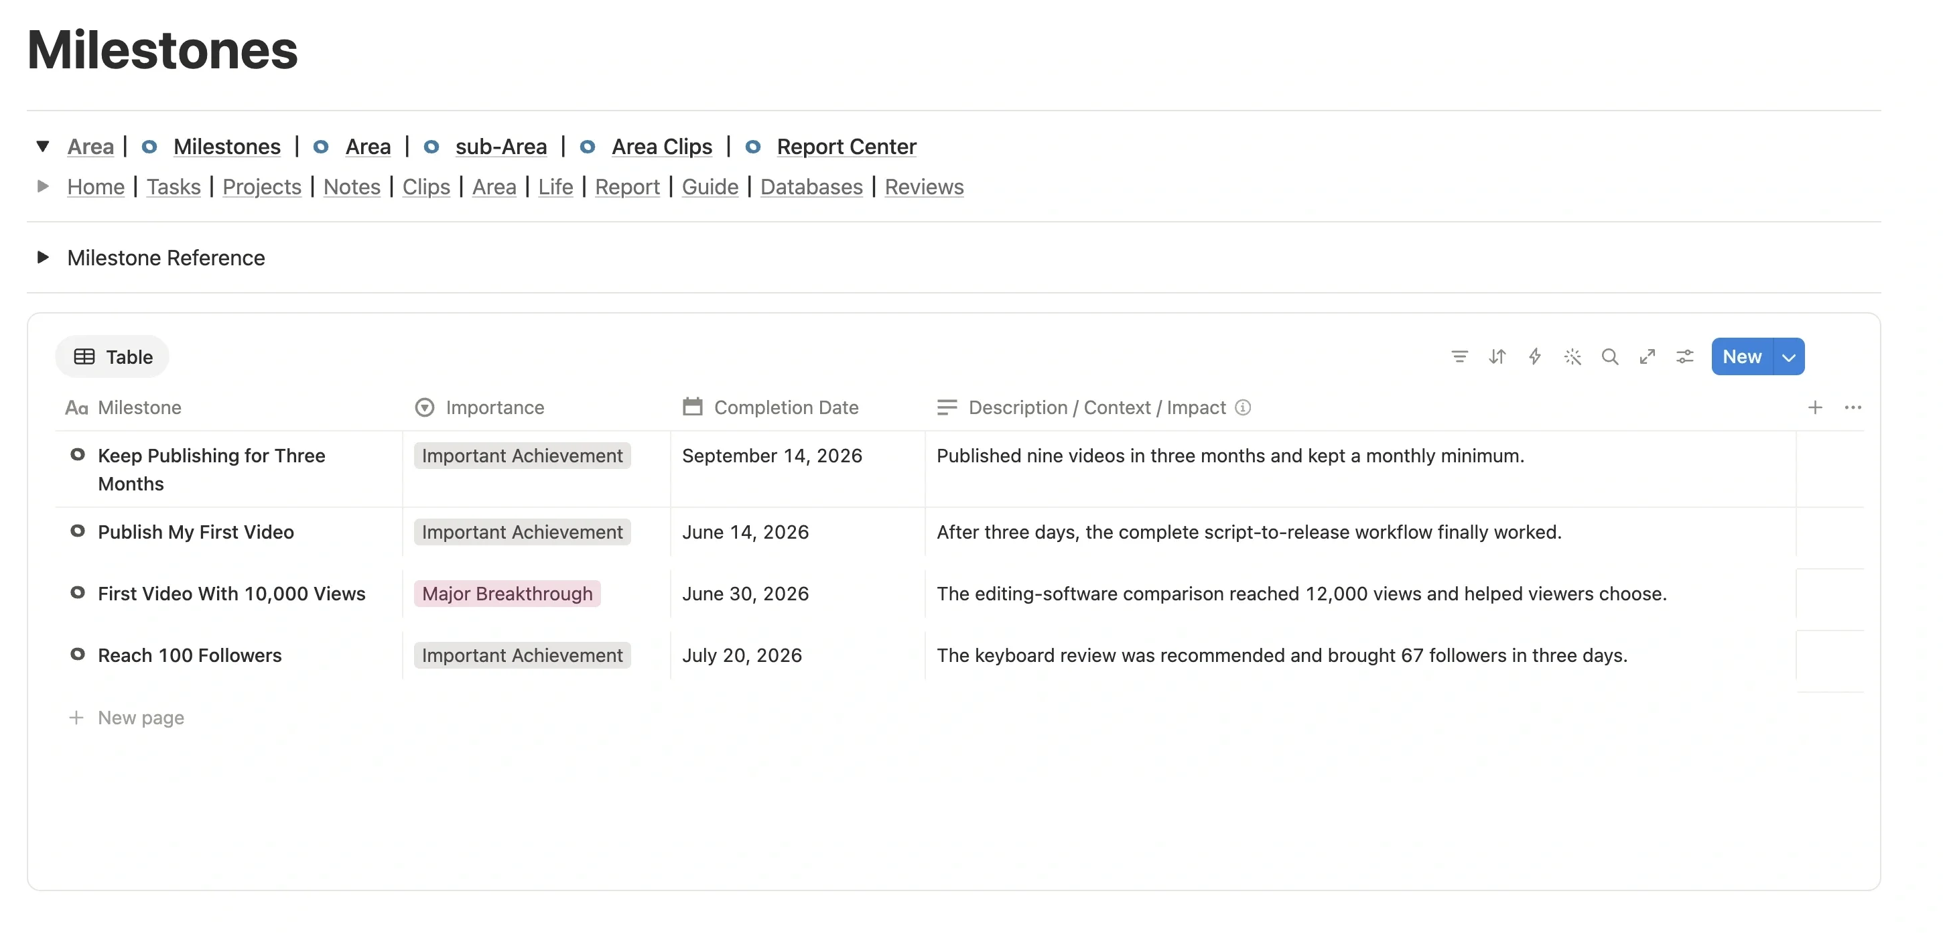
Task: Go to the Tasks link
Action: click(174, 186)
